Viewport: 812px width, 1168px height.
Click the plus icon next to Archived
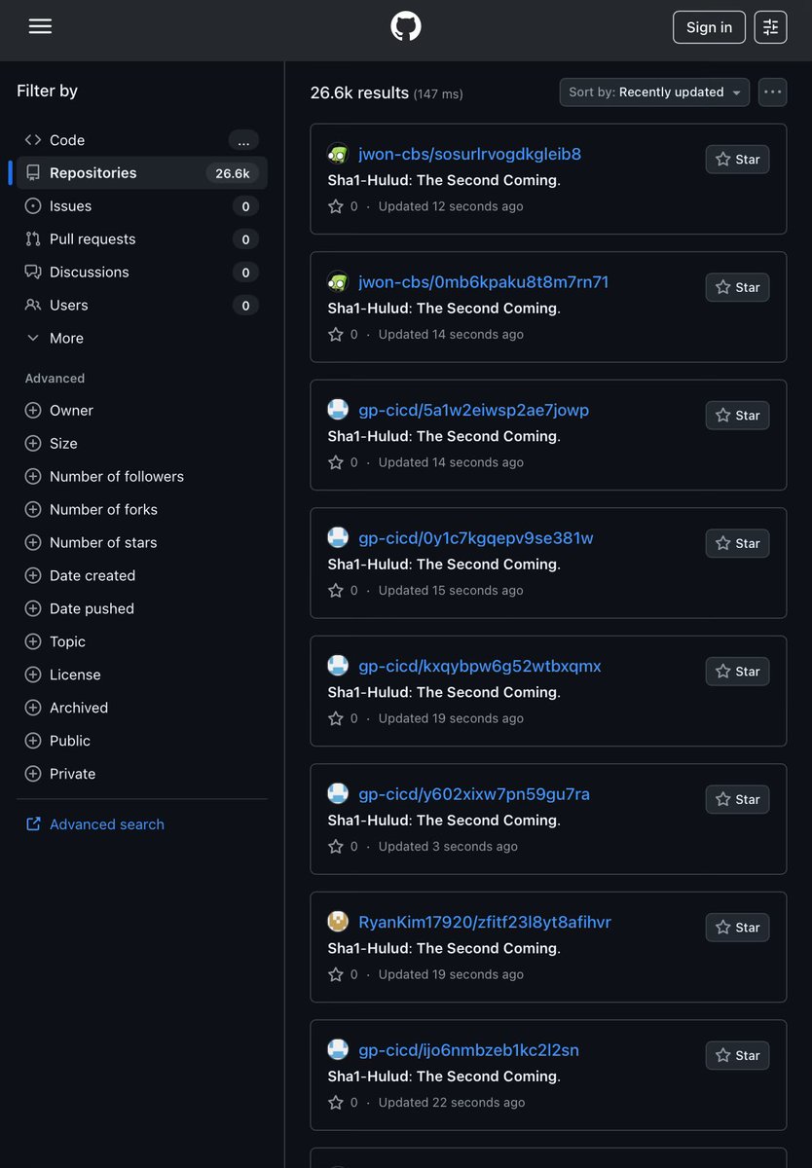click(32, 708)
